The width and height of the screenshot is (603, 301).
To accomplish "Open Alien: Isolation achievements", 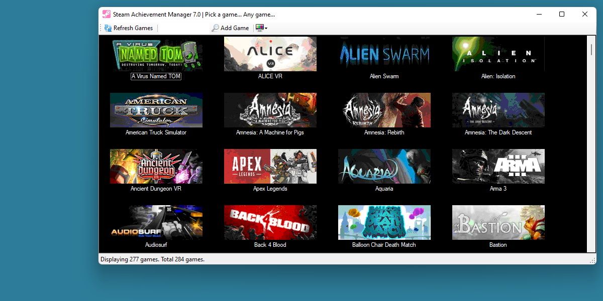I will (x=497, y=54).
